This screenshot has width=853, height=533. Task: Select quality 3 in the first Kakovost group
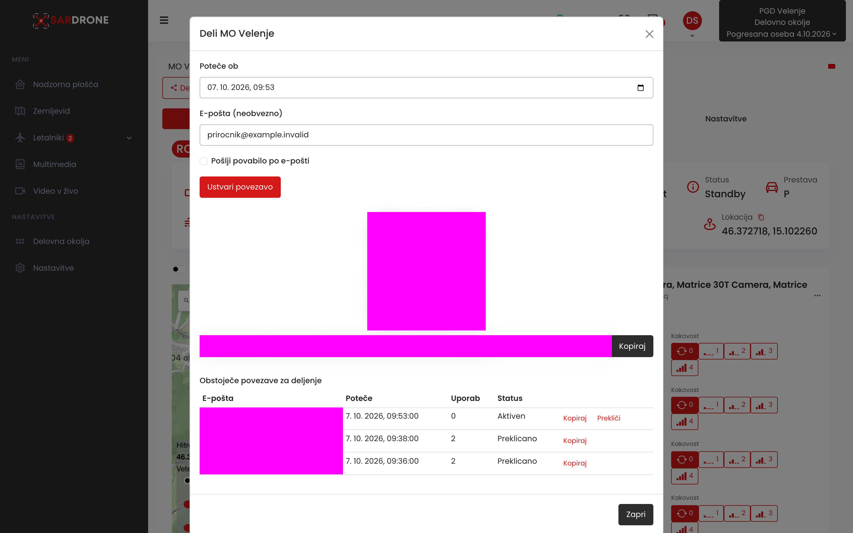(x=764, y=351)
